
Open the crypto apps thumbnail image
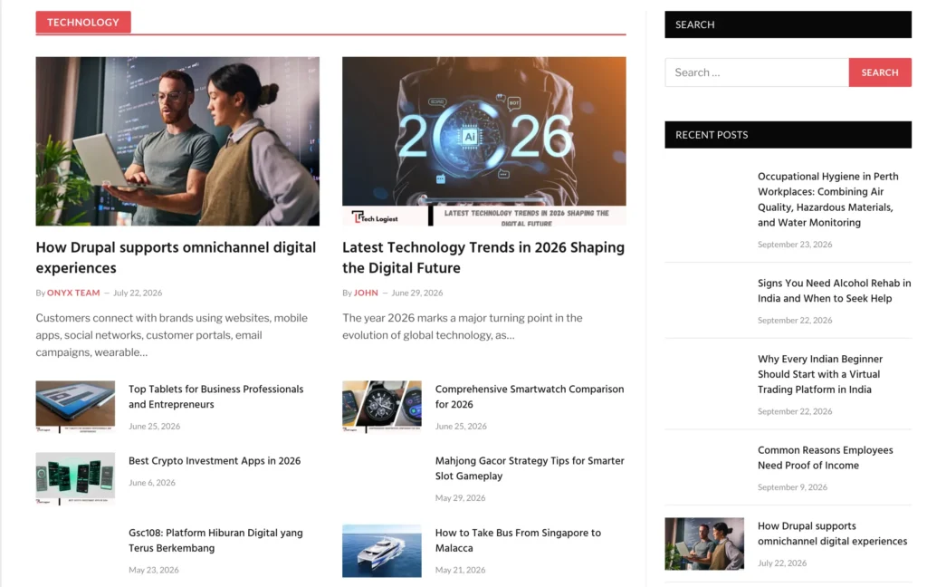[75, 478]
